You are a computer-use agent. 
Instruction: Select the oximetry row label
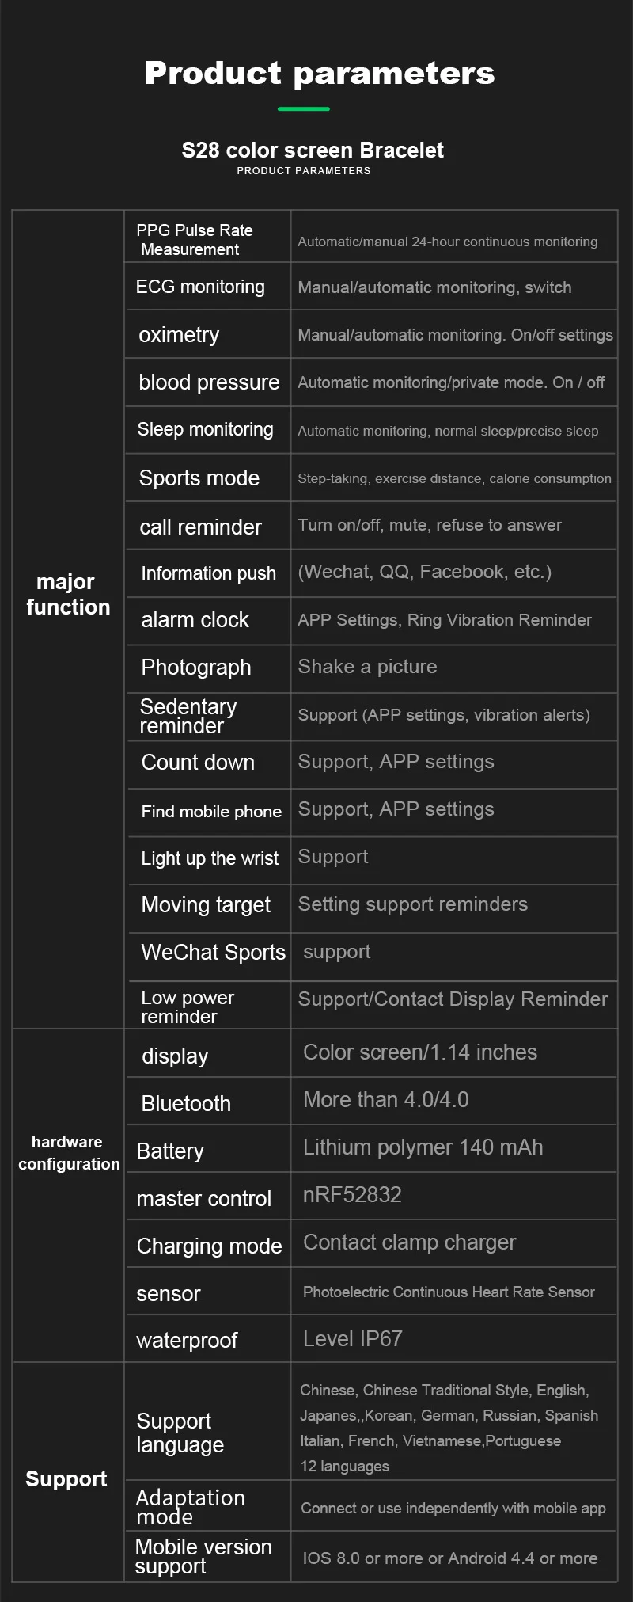click(x=179, y=335)
